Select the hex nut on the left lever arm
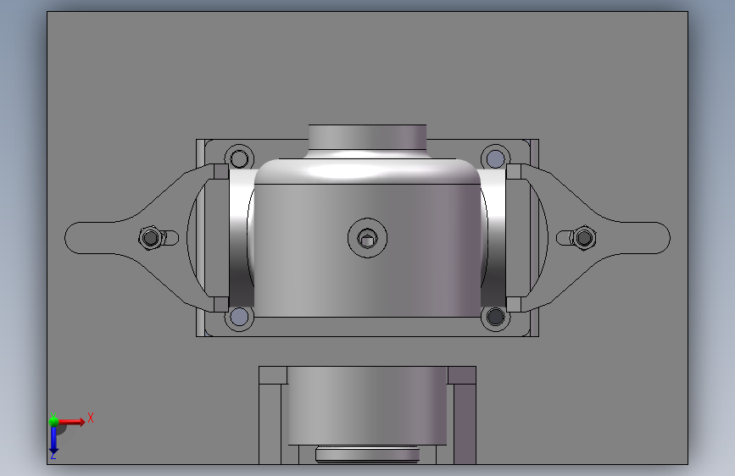This screenshot has height=476, width=735. pos(150,238)
